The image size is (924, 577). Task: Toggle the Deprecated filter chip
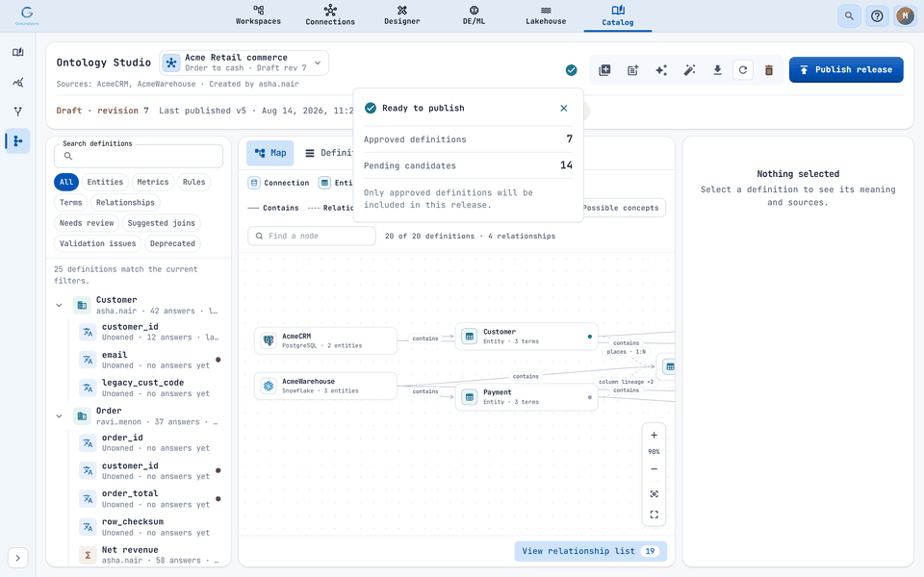172,243
